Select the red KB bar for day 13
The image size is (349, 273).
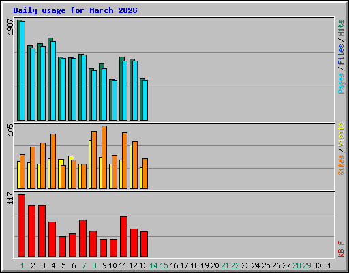pyautogui.click(x=145, y=244)
